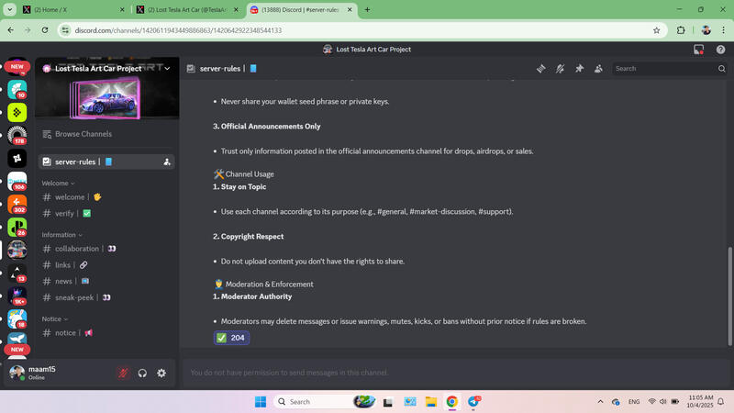Open Chrome extensions puzzle icon
Image resolution: width=734 pixels, height=413 pixels.
681,30
